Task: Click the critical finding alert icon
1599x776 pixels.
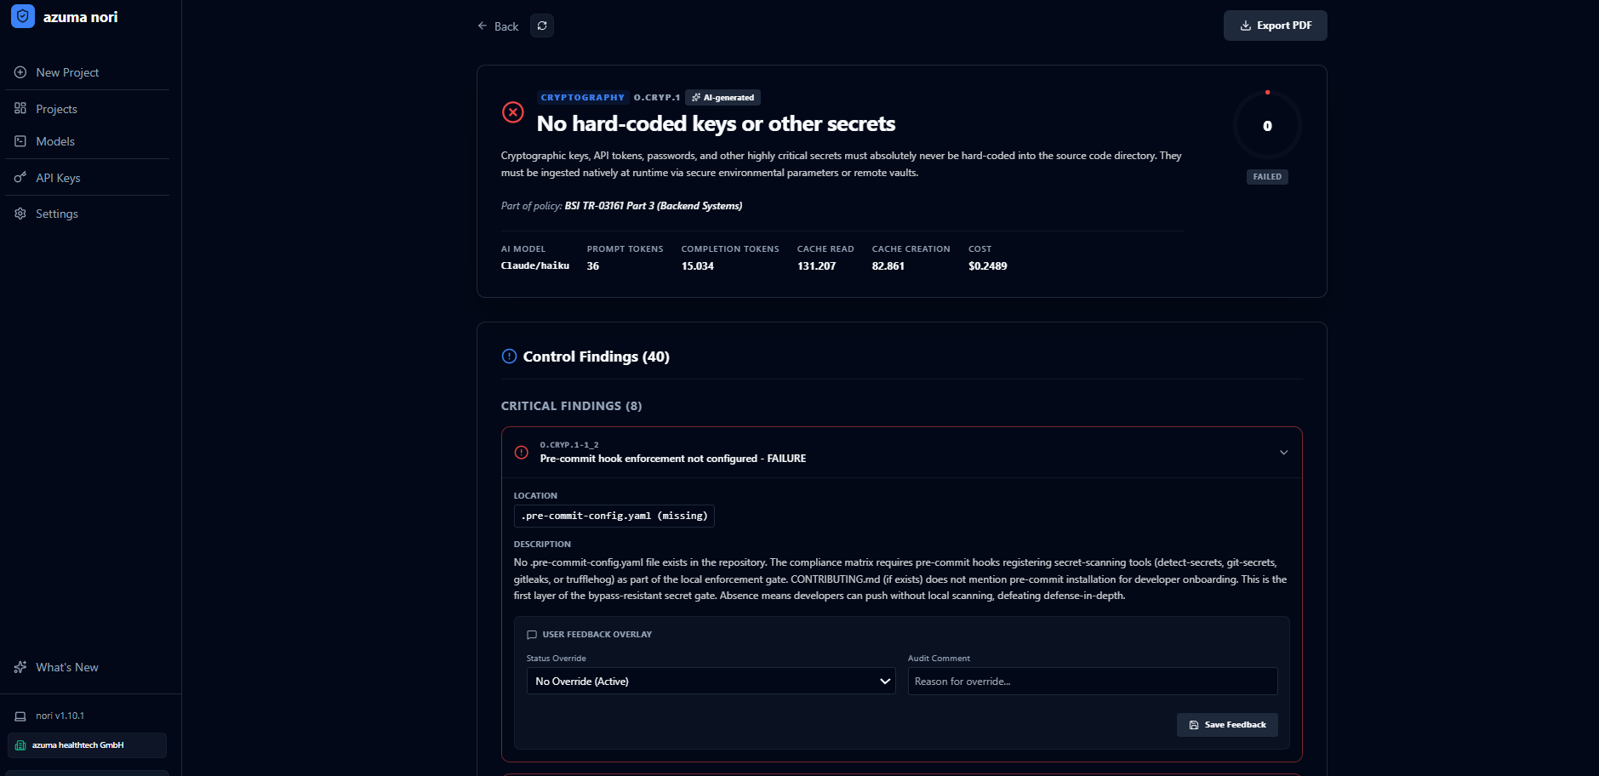Action: [522, 452]
